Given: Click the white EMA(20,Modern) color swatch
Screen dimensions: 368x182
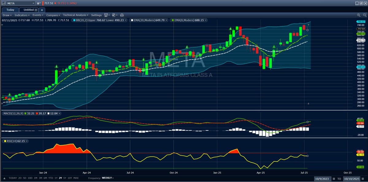Looking at the screenshot, I should 132,20.
